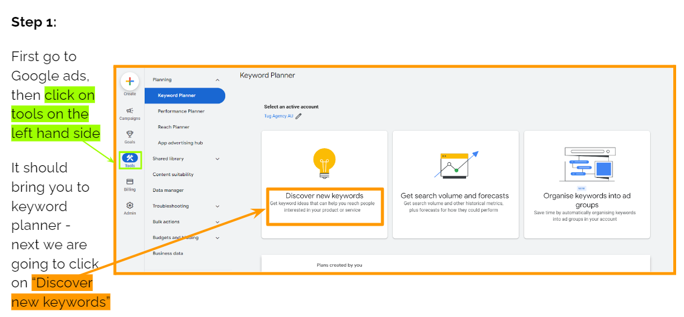Open the Admin gear icon
Screen dimensions: 684x317
[130, 206]
